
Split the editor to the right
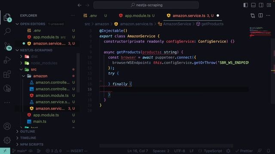click(261, 15)
